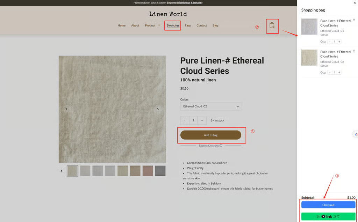Click the 5+ in stock text
Image resolution: width=358 pixels, height=222 pixels.
coord(217,120)
